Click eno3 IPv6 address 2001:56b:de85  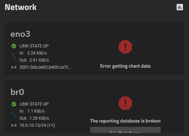(x=45, y=67)
